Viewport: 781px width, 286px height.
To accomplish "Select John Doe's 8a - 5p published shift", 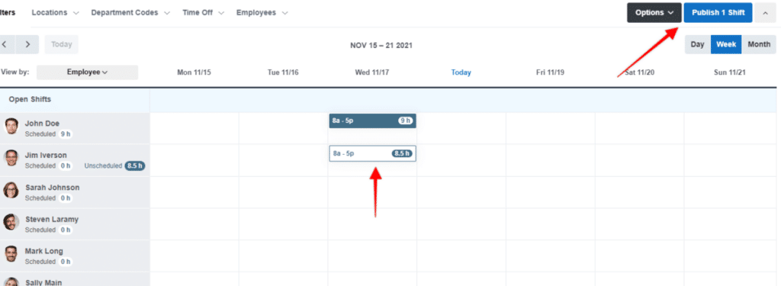I will pyautogui.click(x=372, y=121).
